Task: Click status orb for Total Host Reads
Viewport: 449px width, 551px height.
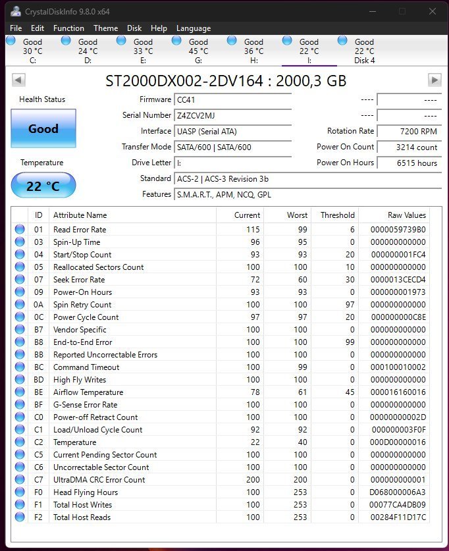Action: 20,517
